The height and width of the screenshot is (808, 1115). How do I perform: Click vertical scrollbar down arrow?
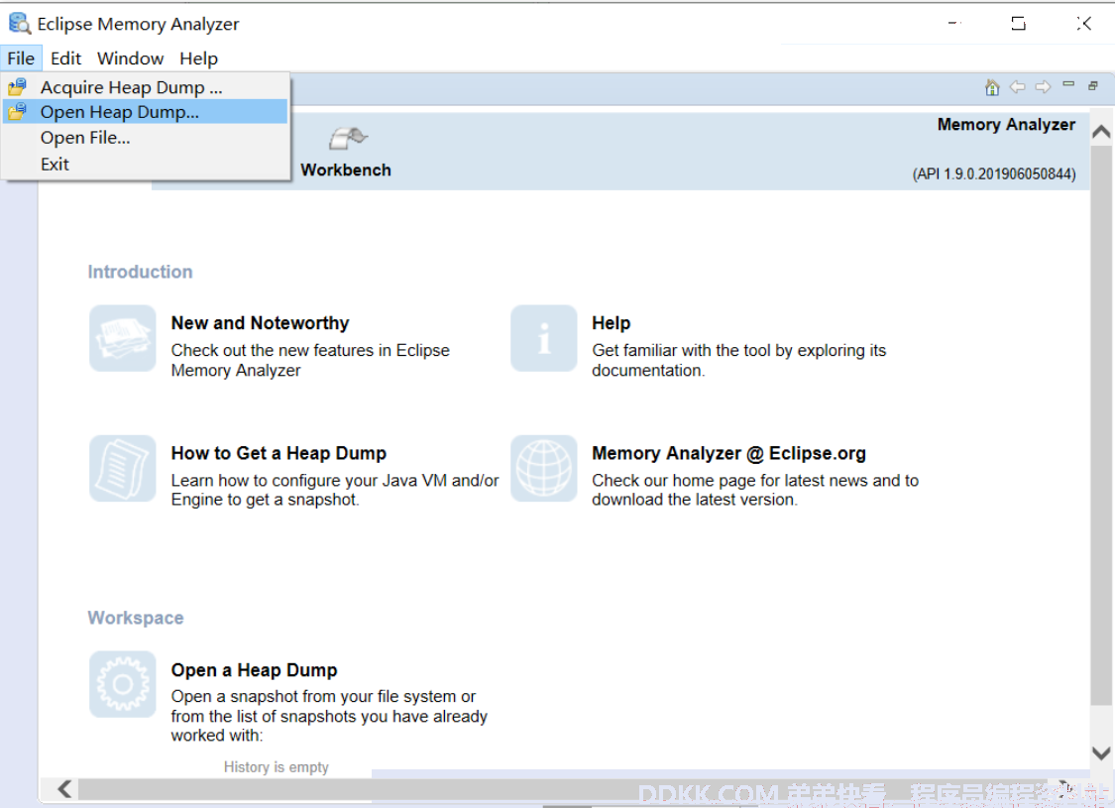click(x=1101, y=752)
